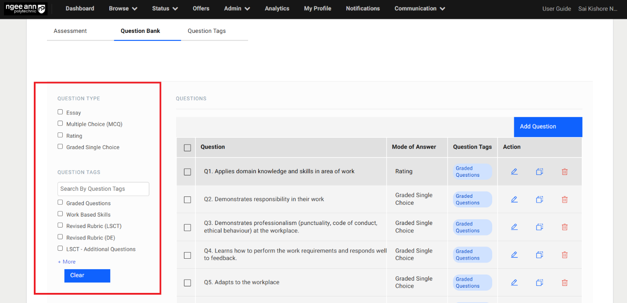Check the select-all box in the table header
This screenshot has height=303, width=627.
coord(187,148)
